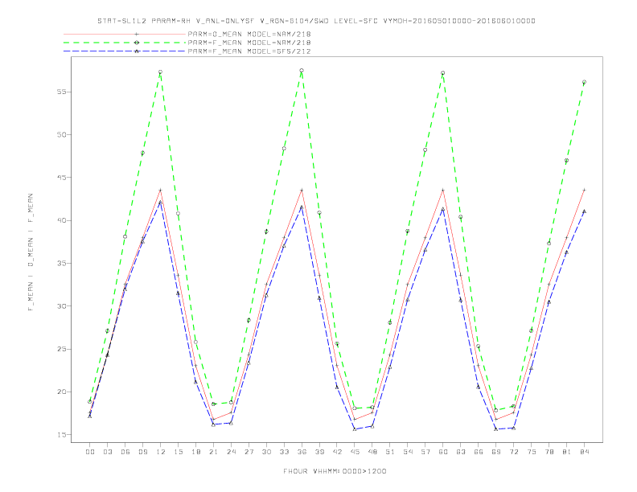Click red O_MEAN plus marker at hour 12
Screen dimensions: 637x492
click(161, 190)
